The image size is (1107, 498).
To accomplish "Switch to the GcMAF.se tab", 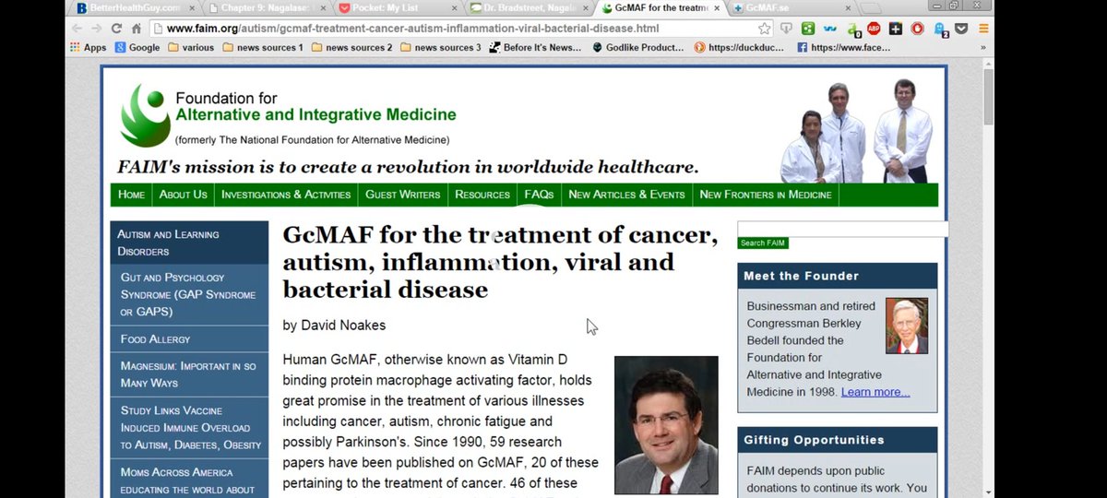I will coord(792,8).
